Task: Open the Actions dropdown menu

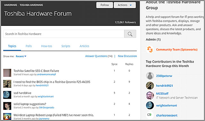Action: pyautogui.click(x=125, y=5)
